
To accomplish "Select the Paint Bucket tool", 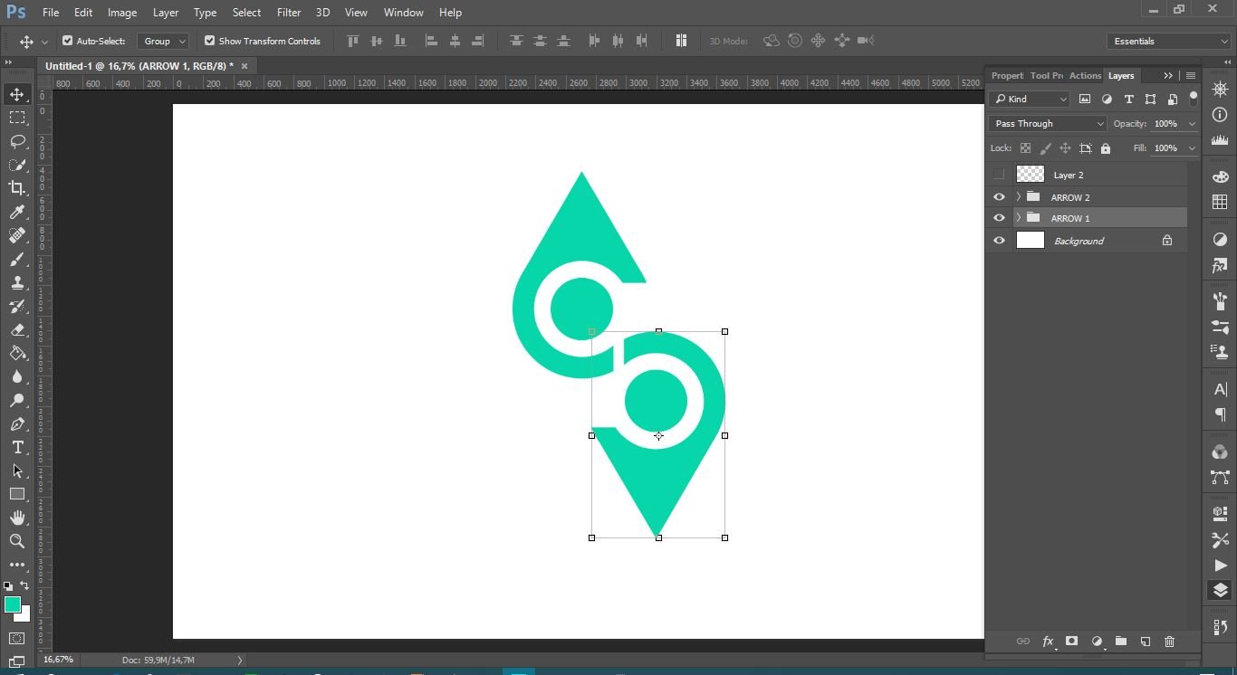I will click(17, 354).
